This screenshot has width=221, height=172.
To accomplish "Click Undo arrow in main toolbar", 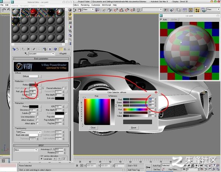I will [4, 10].
